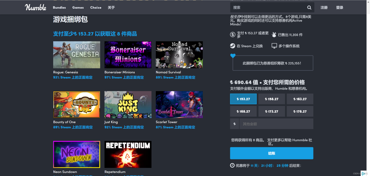This screenshot has height=176, width=370.
Task: Open the Bounty of One thumbnail
Action: point(77,105)
